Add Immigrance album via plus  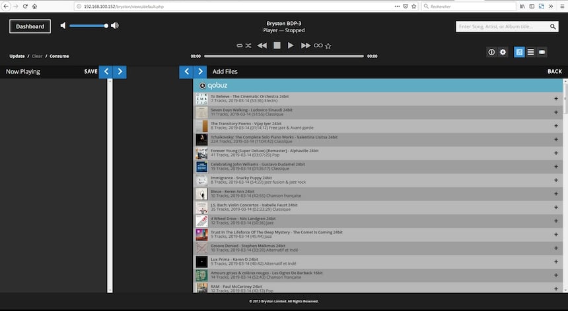pyautogui.click(x=555, y=181)
